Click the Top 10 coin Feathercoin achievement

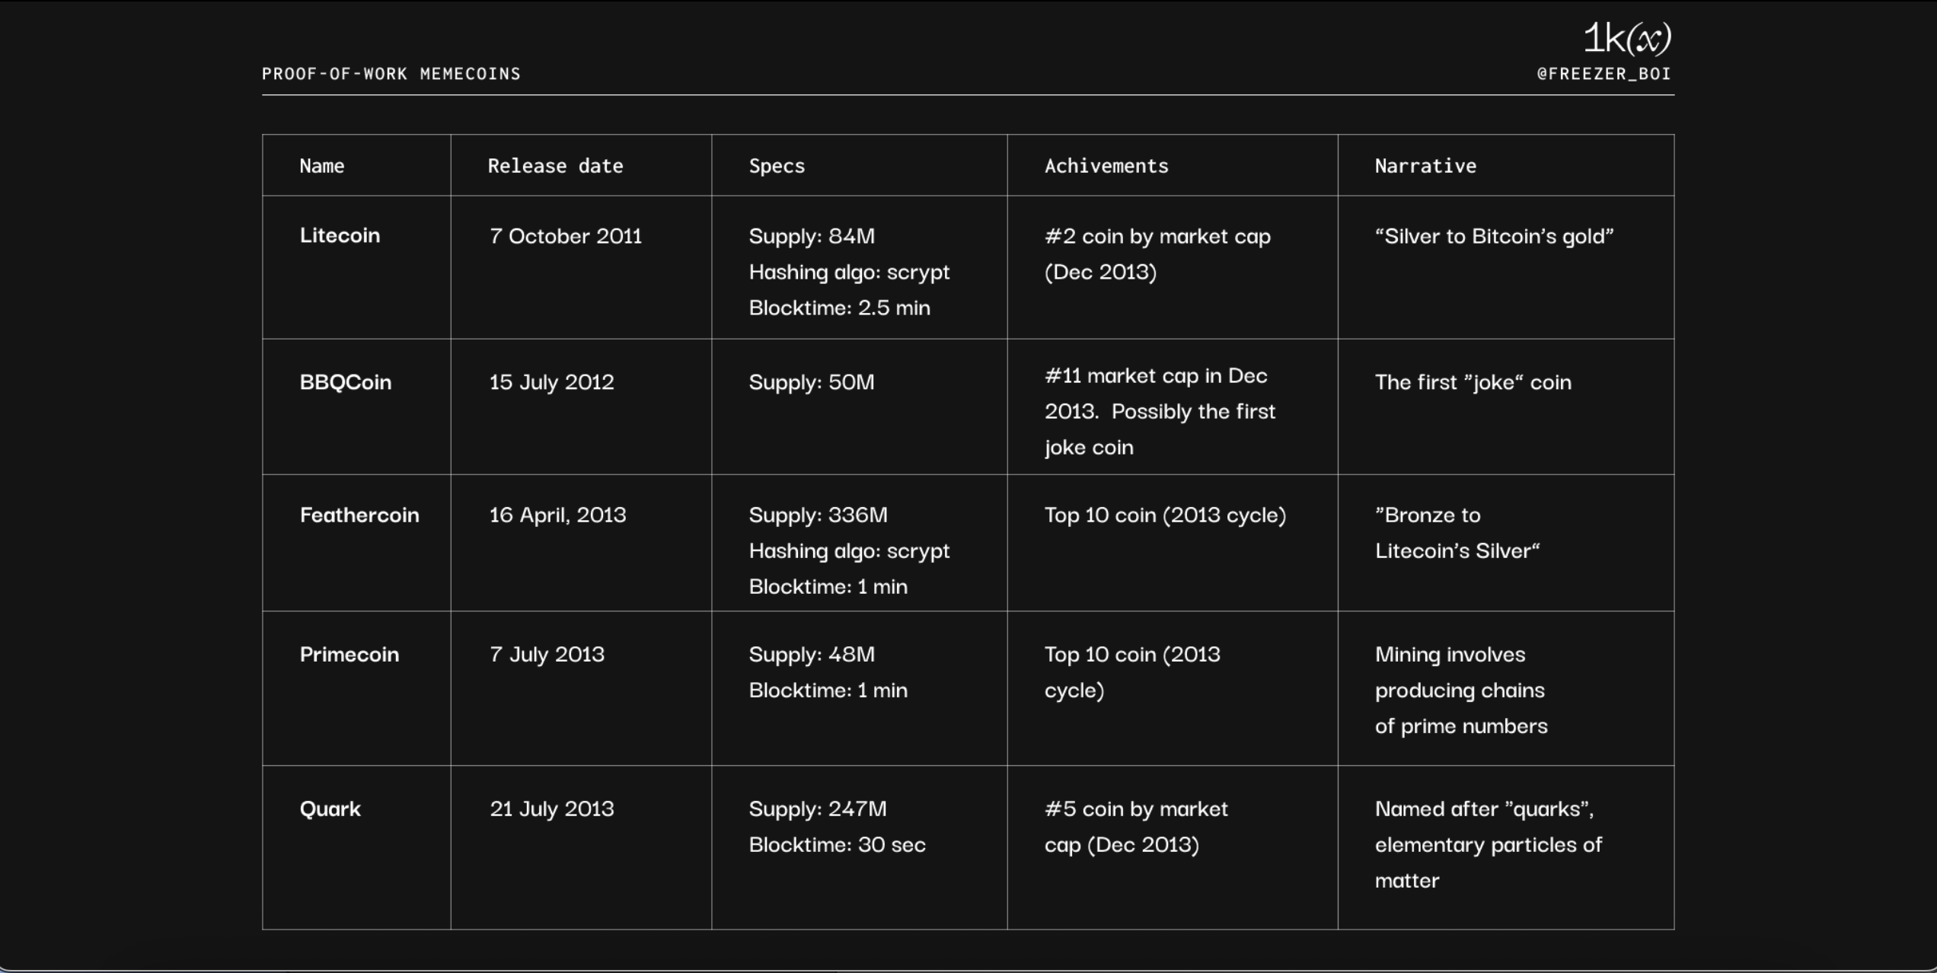(x=1165, y=515)
